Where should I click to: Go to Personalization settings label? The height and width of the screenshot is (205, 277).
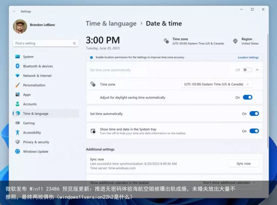pyautogui.click(x=34, y=85)
